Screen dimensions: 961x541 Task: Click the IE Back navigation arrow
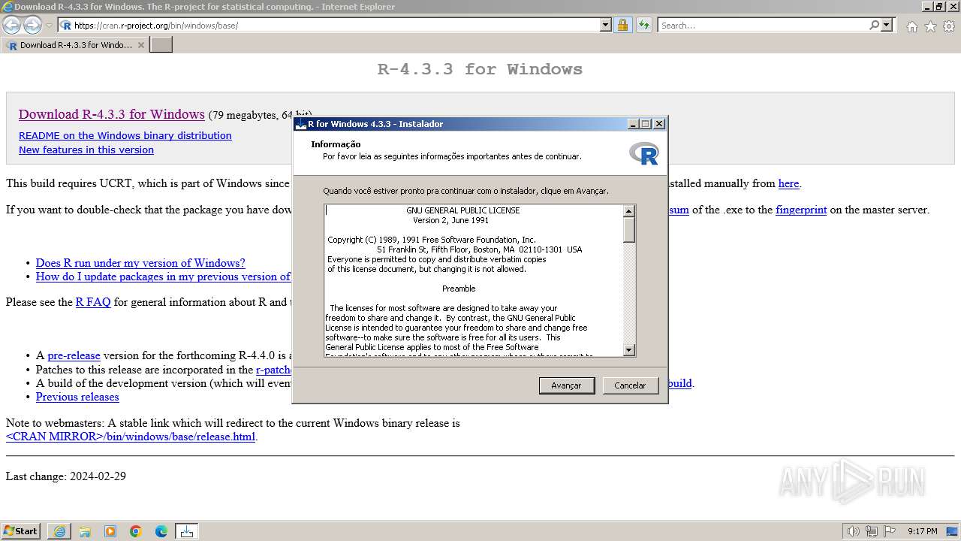11,25
